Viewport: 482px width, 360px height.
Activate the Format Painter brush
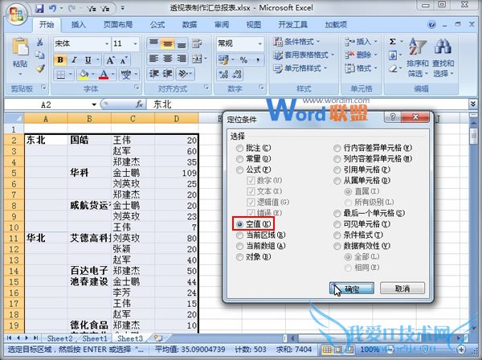pyautogui.click(x=40, y=68)
